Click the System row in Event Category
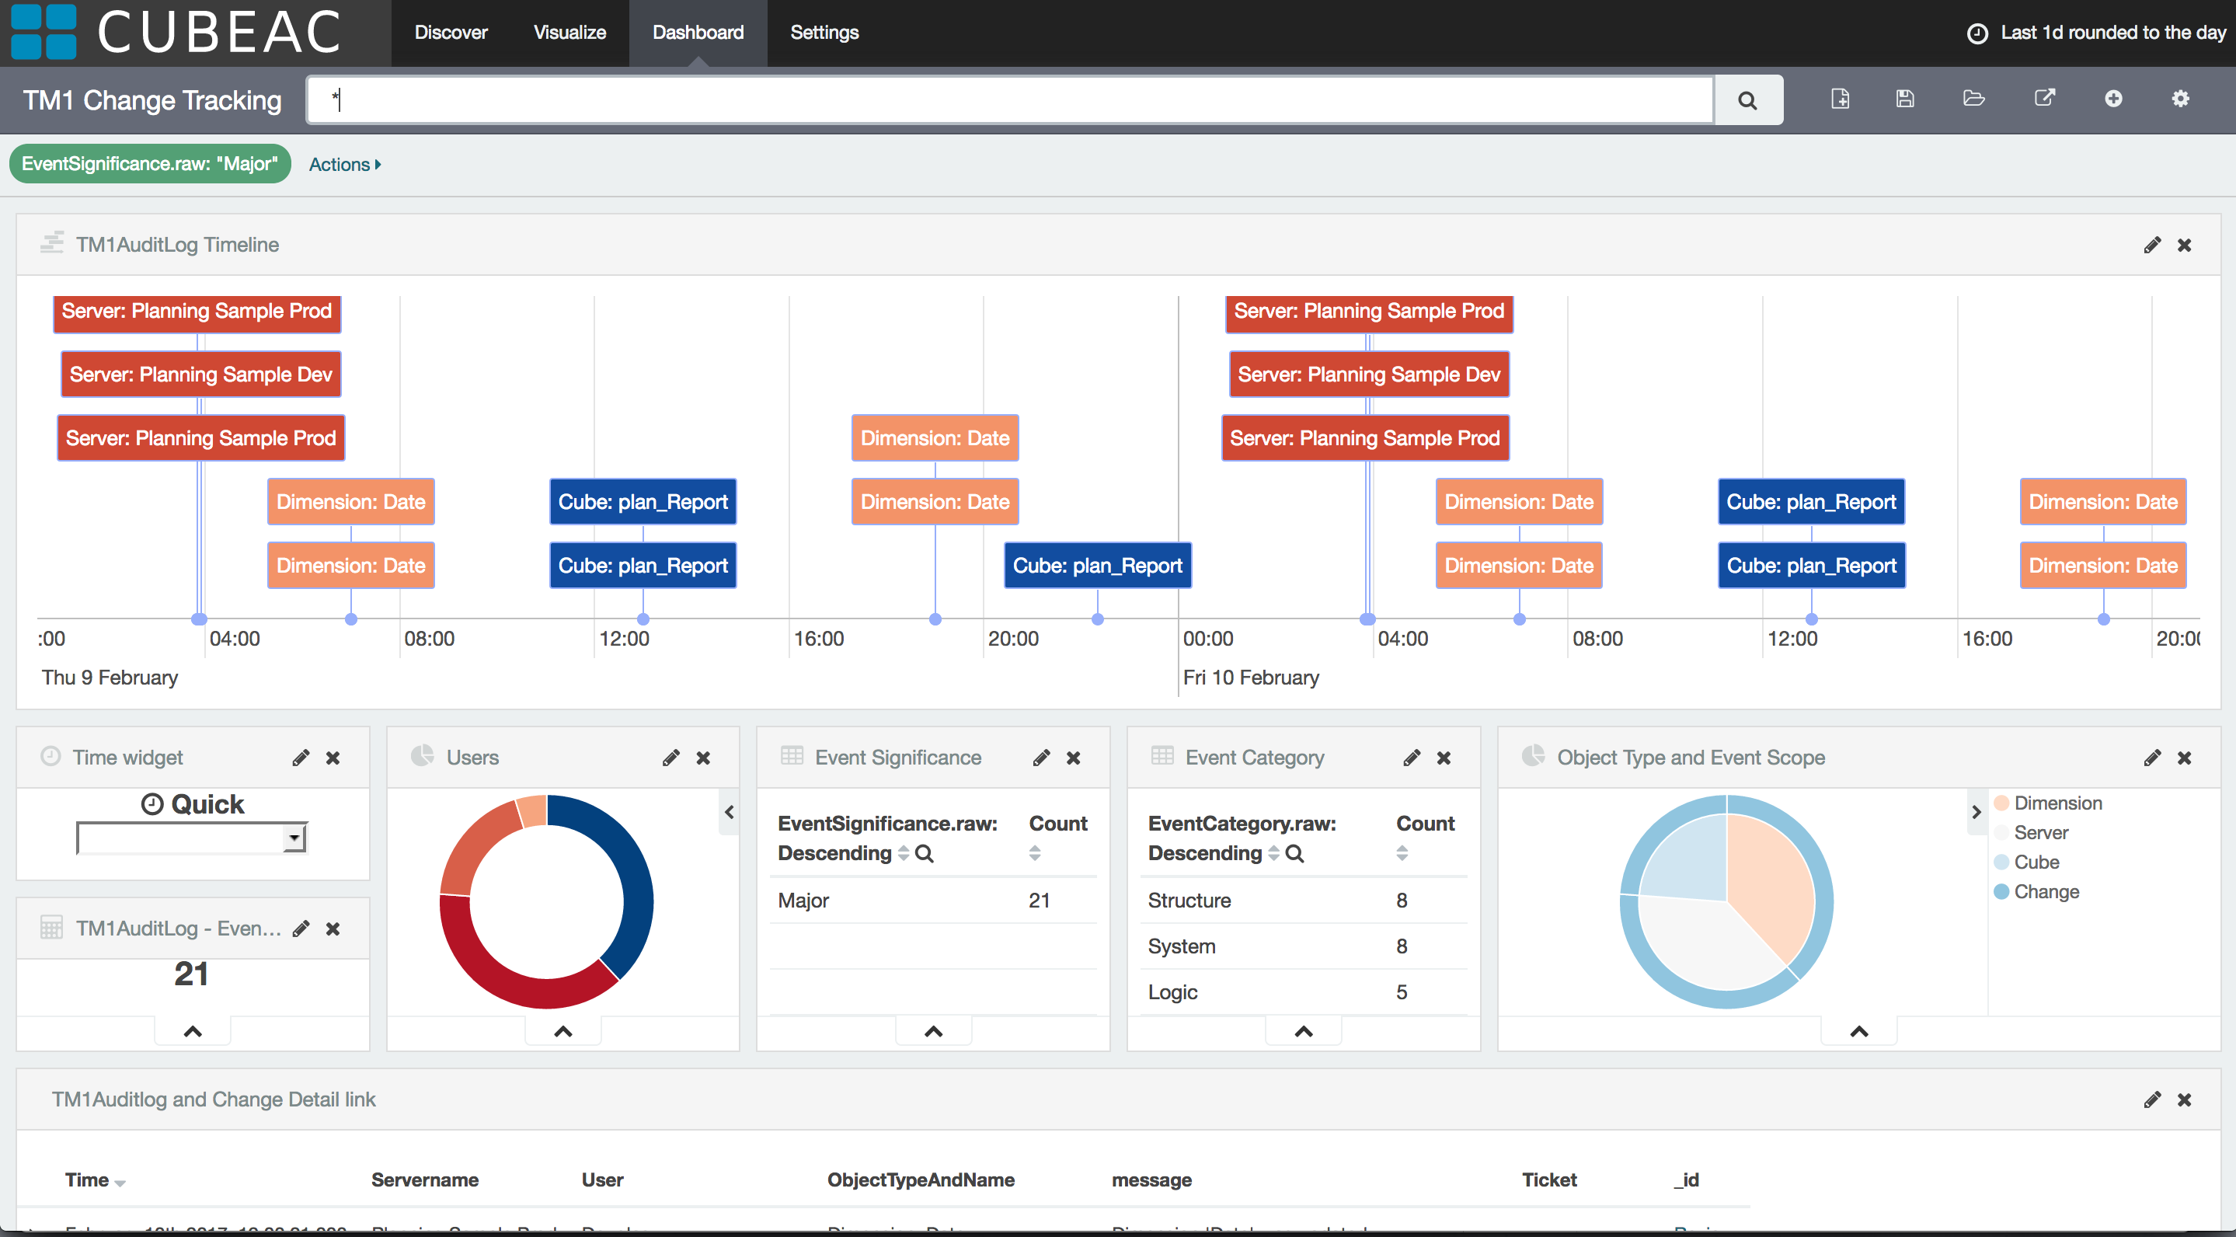Viewport: 2236px width, 1237px height. tap(1302, 946)
